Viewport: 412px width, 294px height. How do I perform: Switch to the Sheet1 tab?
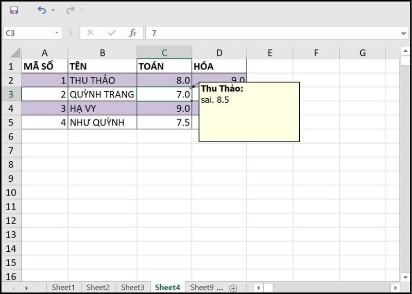tap(63, 287)
